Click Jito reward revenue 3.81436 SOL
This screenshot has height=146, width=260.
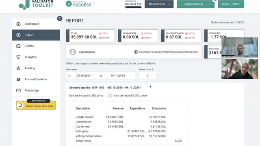[115, 127]
